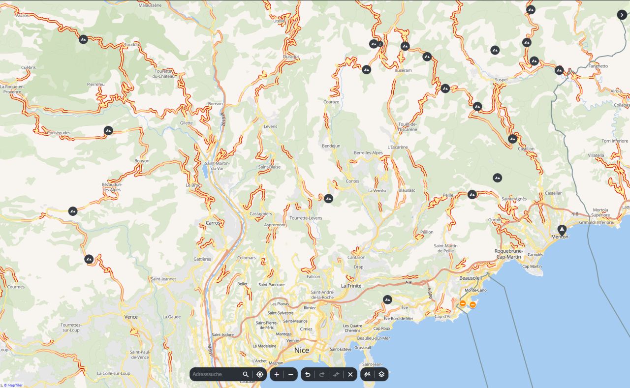The image size is (630, 388).
Task: Click the pass marker near Conségudes
Action: tap(108, 130)
